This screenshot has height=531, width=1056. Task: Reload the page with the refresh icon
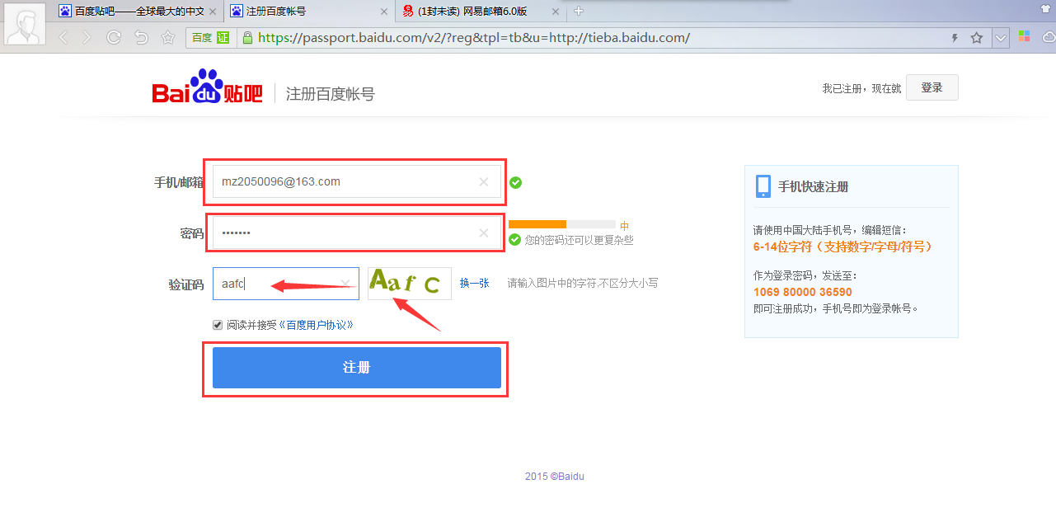point(114,37)
